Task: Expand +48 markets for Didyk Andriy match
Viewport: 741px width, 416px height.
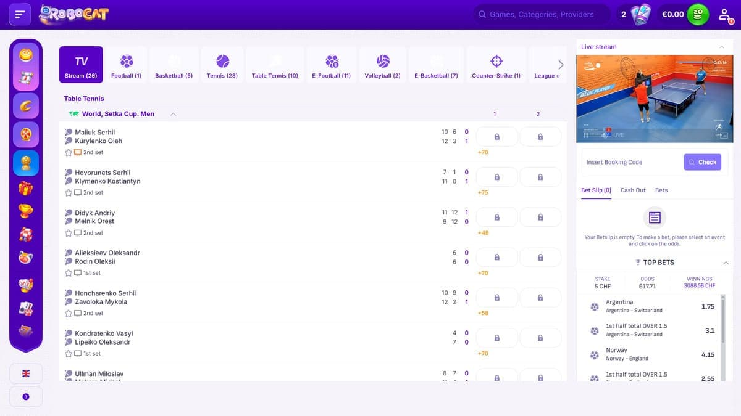Action: pyautogui.click(x=483, y=233)
